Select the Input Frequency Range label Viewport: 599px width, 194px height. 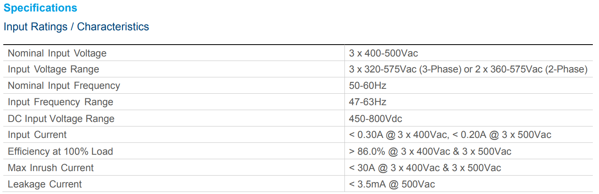coord(60,102)
